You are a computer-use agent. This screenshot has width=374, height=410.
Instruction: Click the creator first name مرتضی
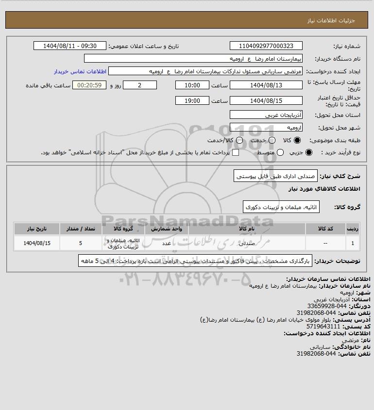click(x=350, y=340)
